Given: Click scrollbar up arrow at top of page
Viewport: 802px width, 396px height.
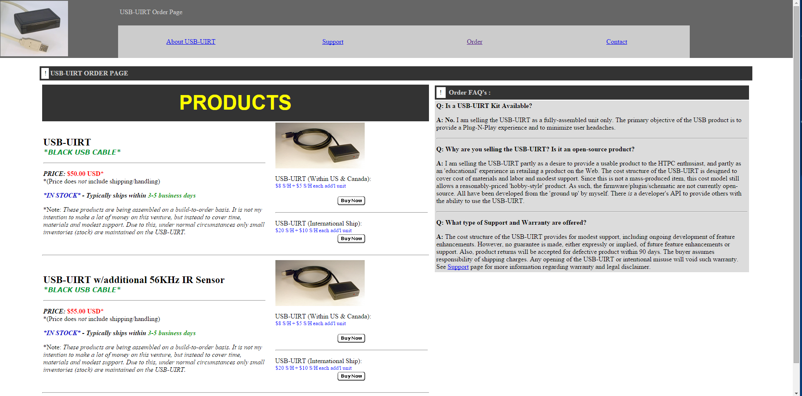Looking at the screenshot, I should [x=797, y=3].
